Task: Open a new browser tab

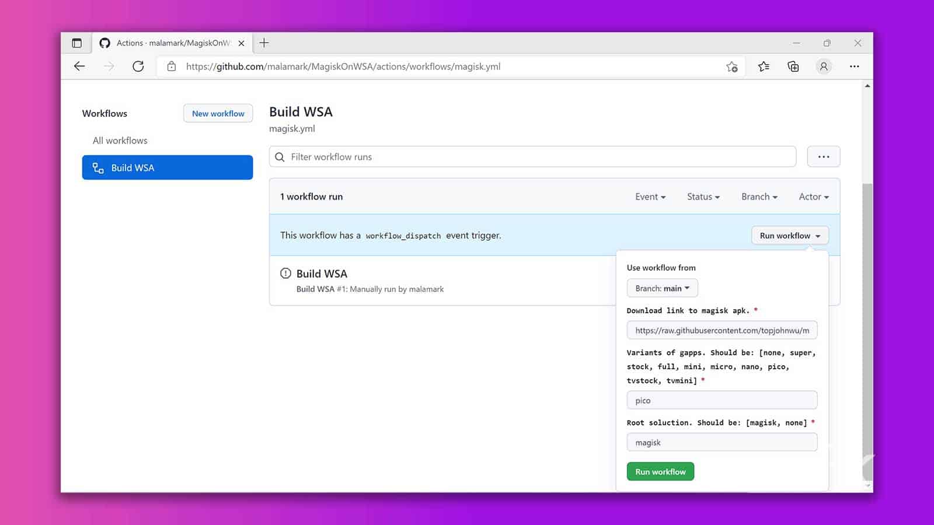Action: (x=264, y=43)
